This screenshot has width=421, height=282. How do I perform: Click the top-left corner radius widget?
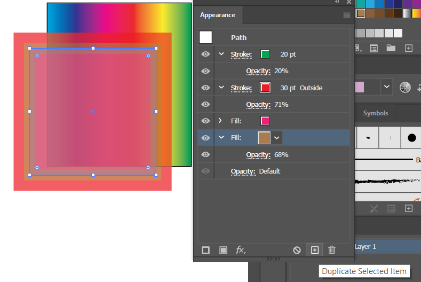pyautogui.click(x=37, y=56)
